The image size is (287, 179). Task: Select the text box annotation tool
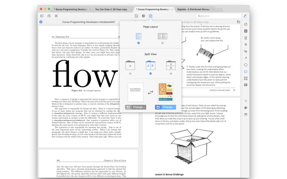coord(246,78)
